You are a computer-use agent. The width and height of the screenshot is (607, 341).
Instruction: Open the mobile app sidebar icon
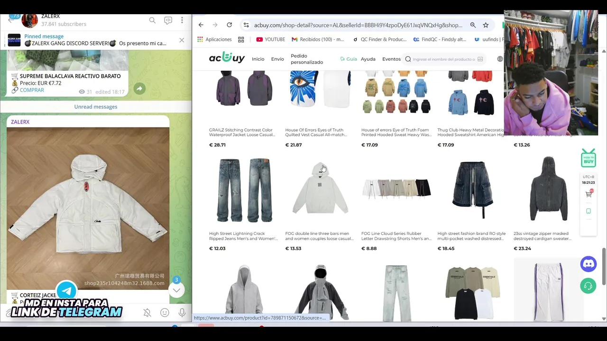point(589,211)
